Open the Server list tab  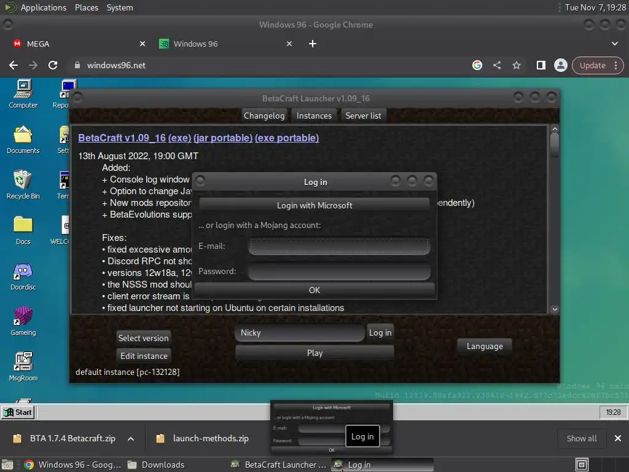coord(364,116)
